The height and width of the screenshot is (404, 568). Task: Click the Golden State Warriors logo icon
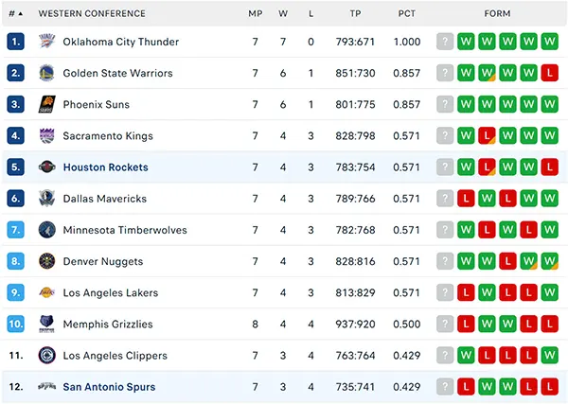[x=46, y=73]
